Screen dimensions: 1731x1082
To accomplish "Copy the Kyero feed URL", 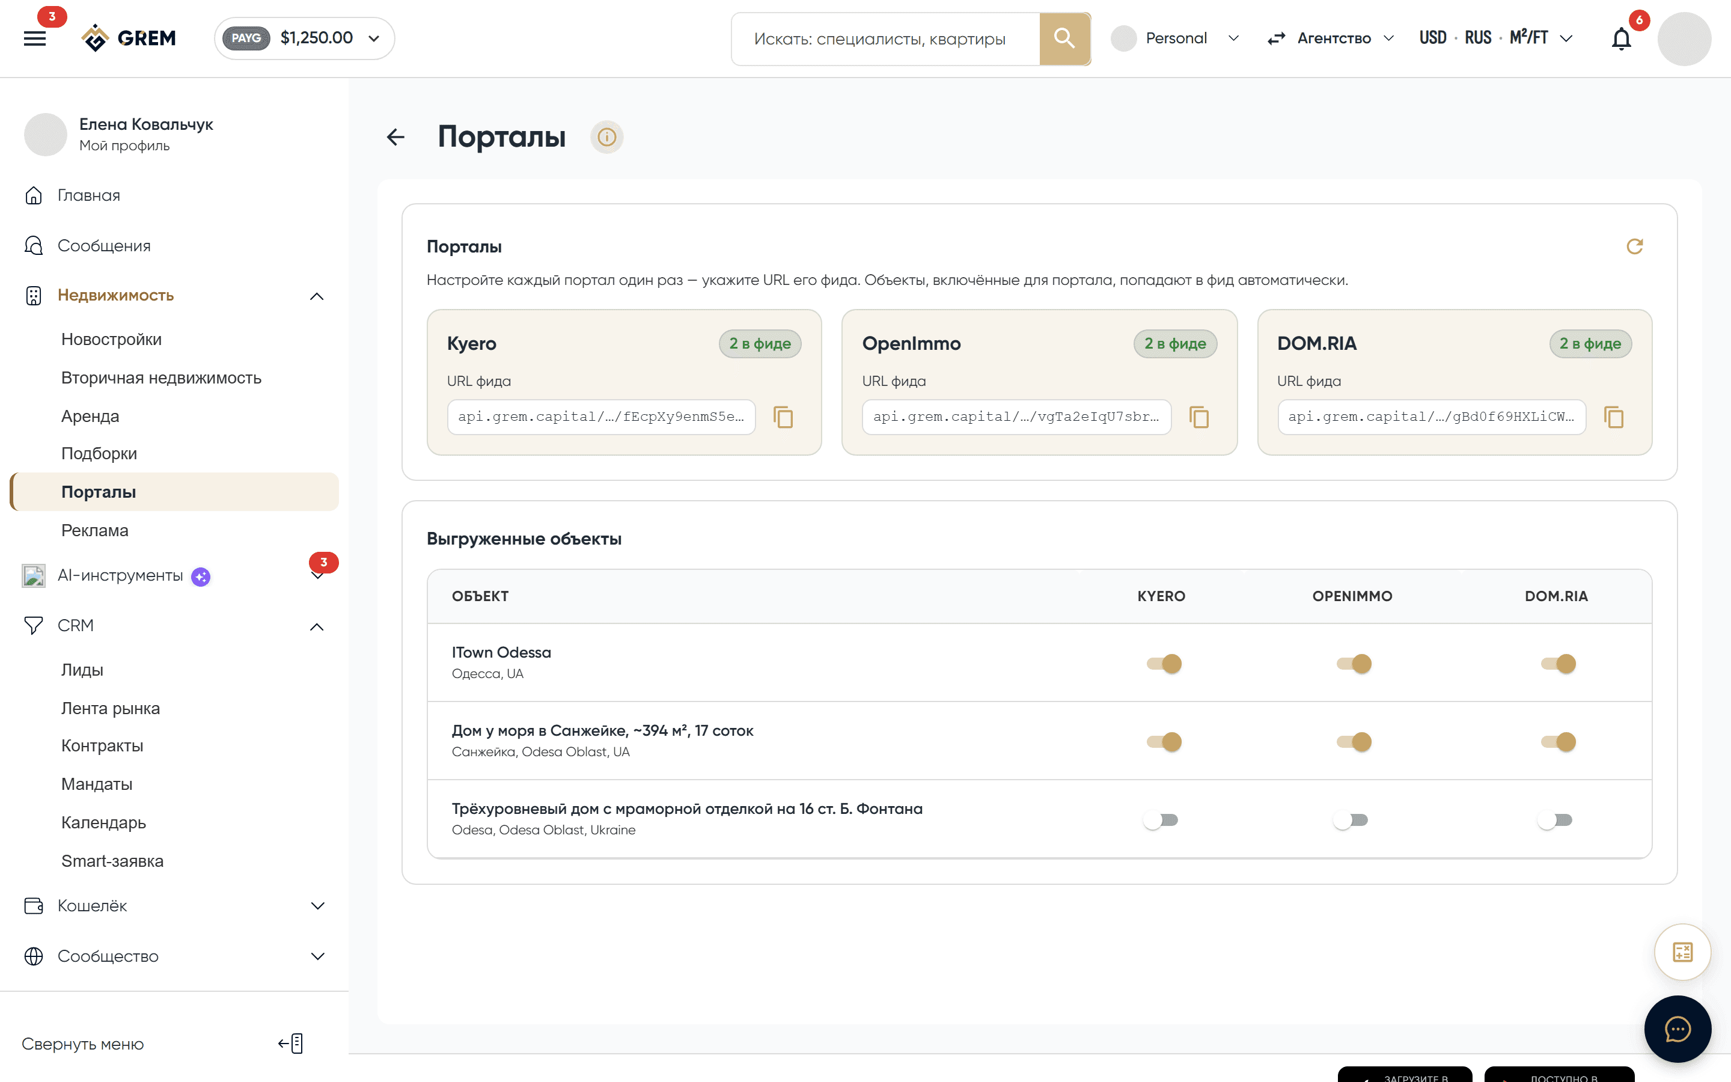I will click(783, 417).
